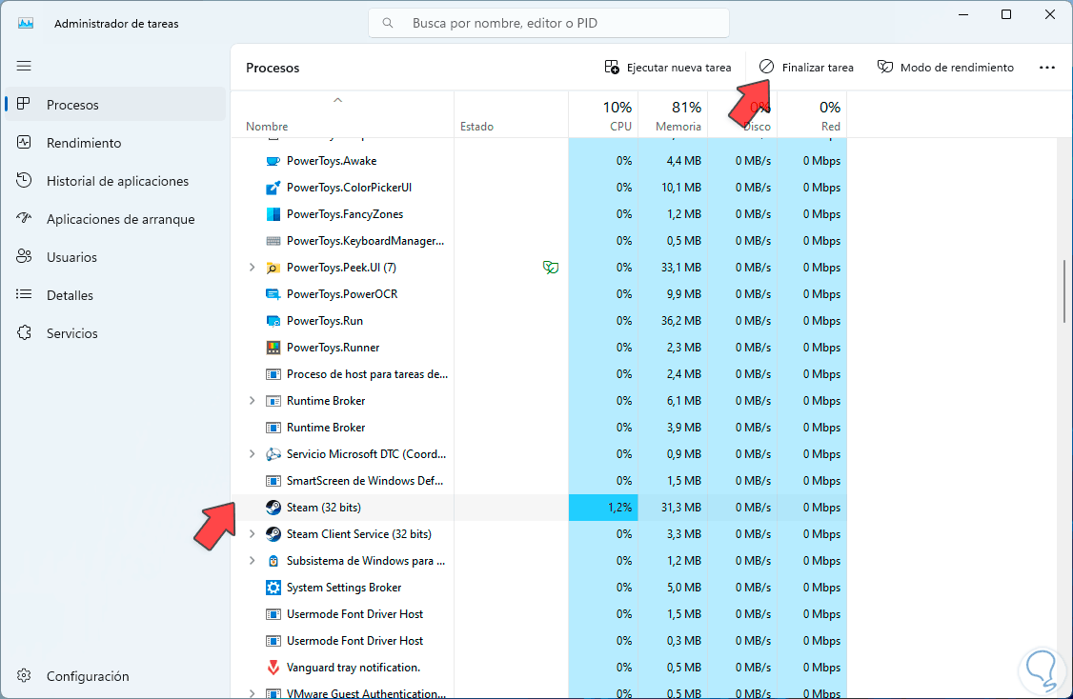Viewport: 1073px width, 699px height.
Task: Click the PowerToys.Awake process icon
Action: point(273,161)
